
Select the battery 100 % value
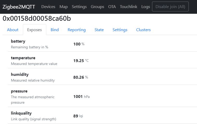[79, 44]
